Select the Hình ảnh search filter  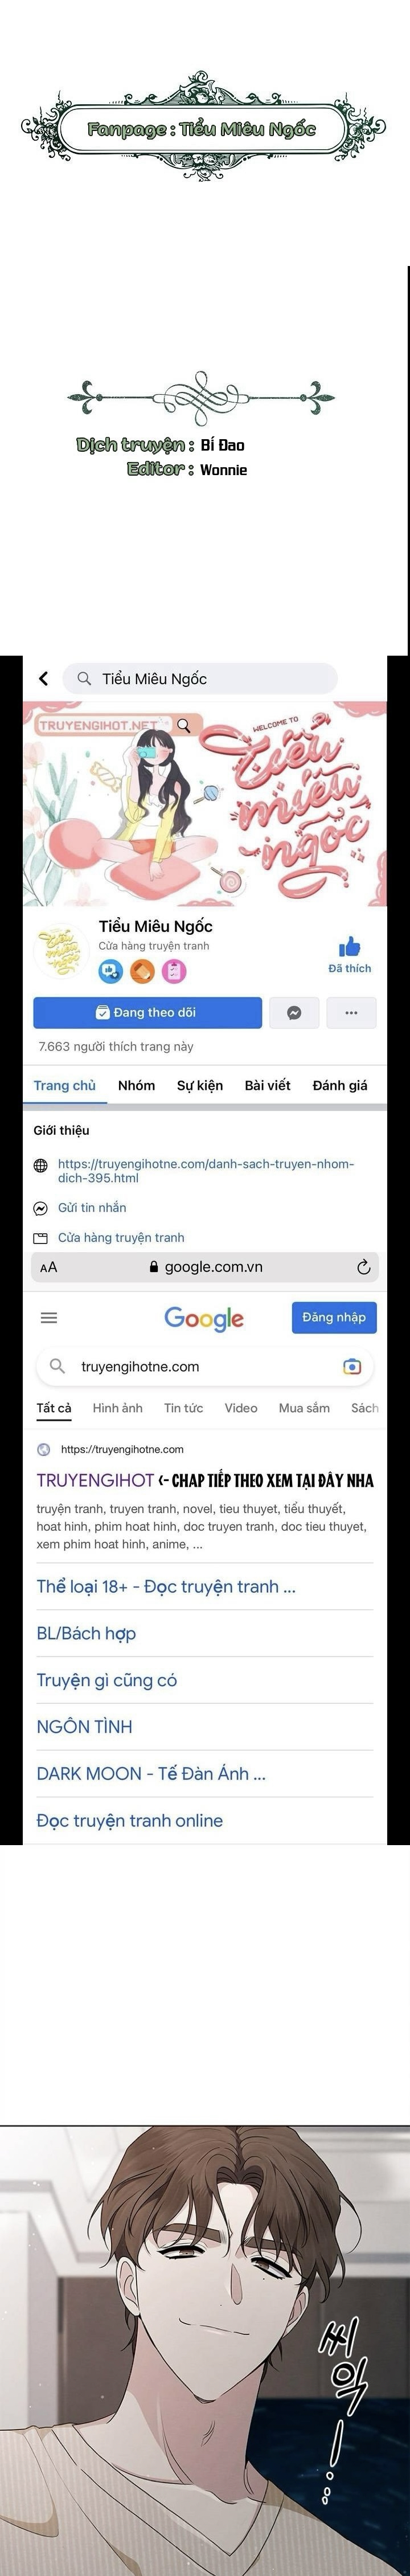pyautogui.click(x=117, y=1408)
